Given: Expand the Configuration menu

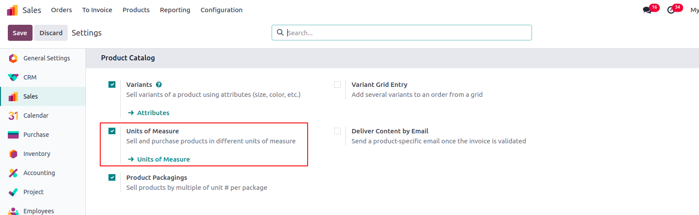Looking at the screenshot, I should click(x=221, y=10).
